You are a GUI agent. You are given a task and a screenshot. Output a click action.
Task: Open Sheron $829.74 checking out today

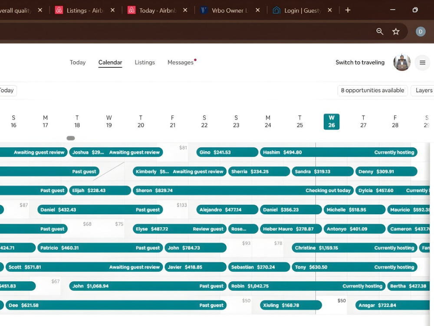point(243,190)
